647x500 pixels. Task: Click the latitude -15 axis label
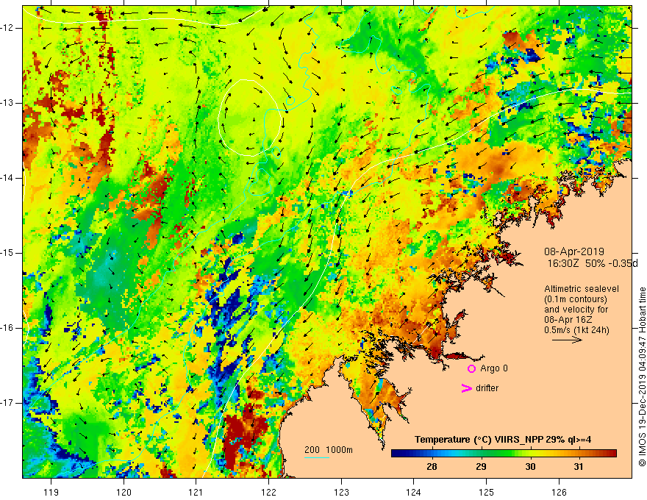click(7, 253)
